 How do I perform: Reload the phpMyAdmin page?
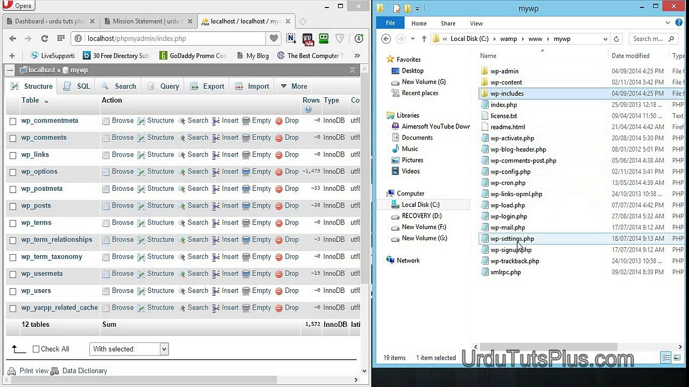pyautogui.click(x=45, y=39)
